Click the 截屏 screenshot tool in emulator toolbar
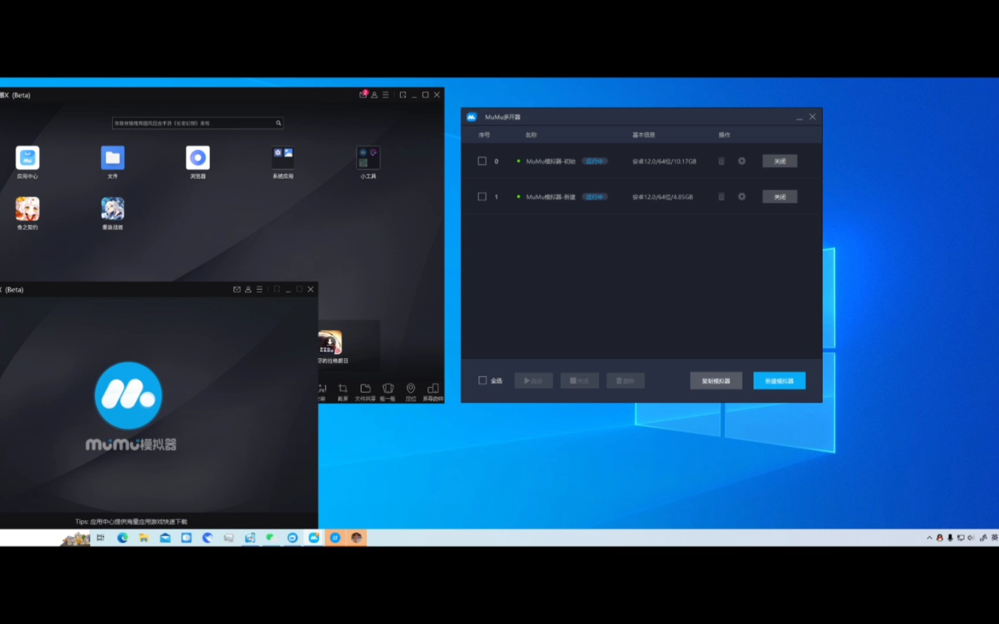 click(x=343, y=391)
